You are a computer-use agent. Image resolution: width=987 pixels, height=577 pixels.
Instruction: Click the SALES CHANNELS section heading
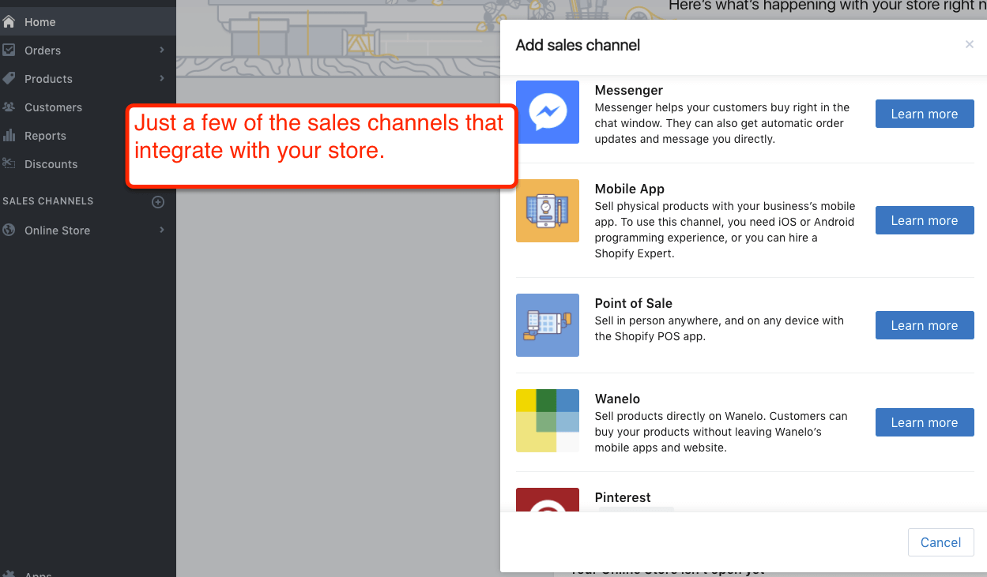pos(48,201)
